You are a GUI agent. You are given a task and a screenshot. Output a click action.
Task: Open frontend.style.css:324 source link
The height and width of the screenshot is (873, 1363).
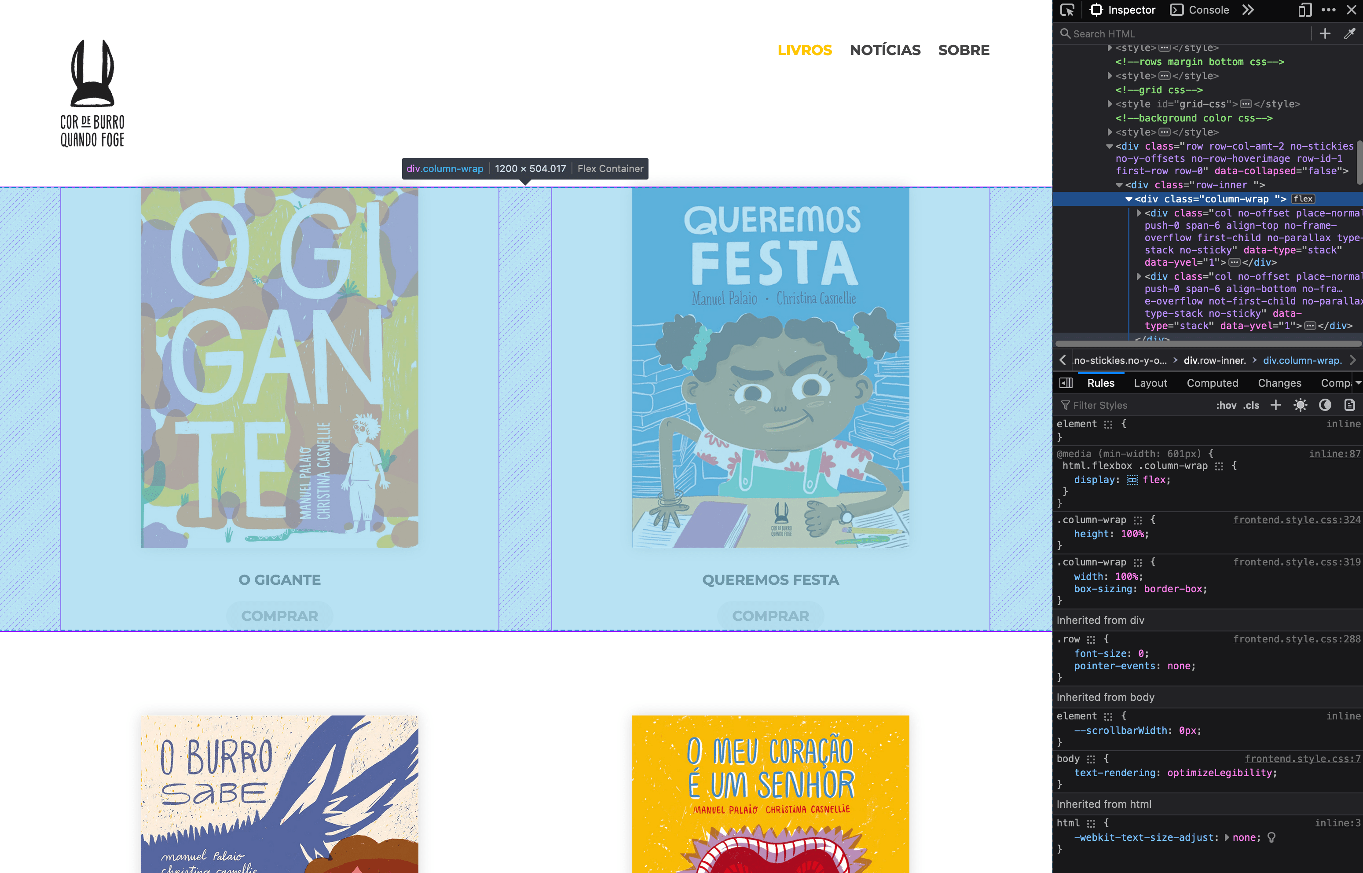1297,520
